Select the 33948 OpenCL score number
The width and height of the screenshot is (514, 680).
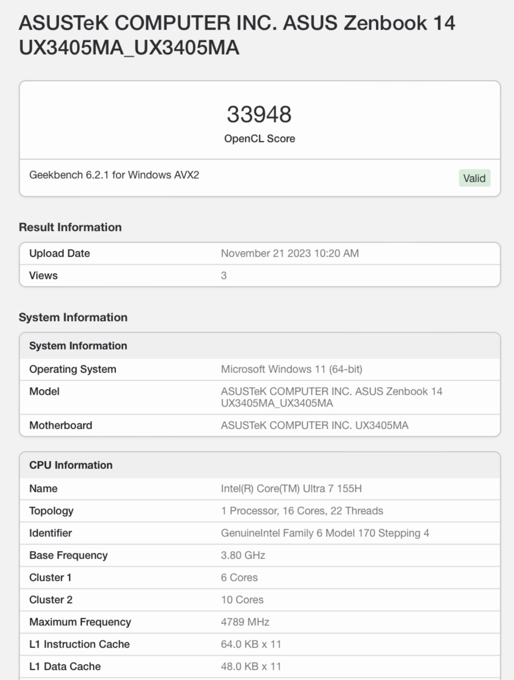(259, 114)
